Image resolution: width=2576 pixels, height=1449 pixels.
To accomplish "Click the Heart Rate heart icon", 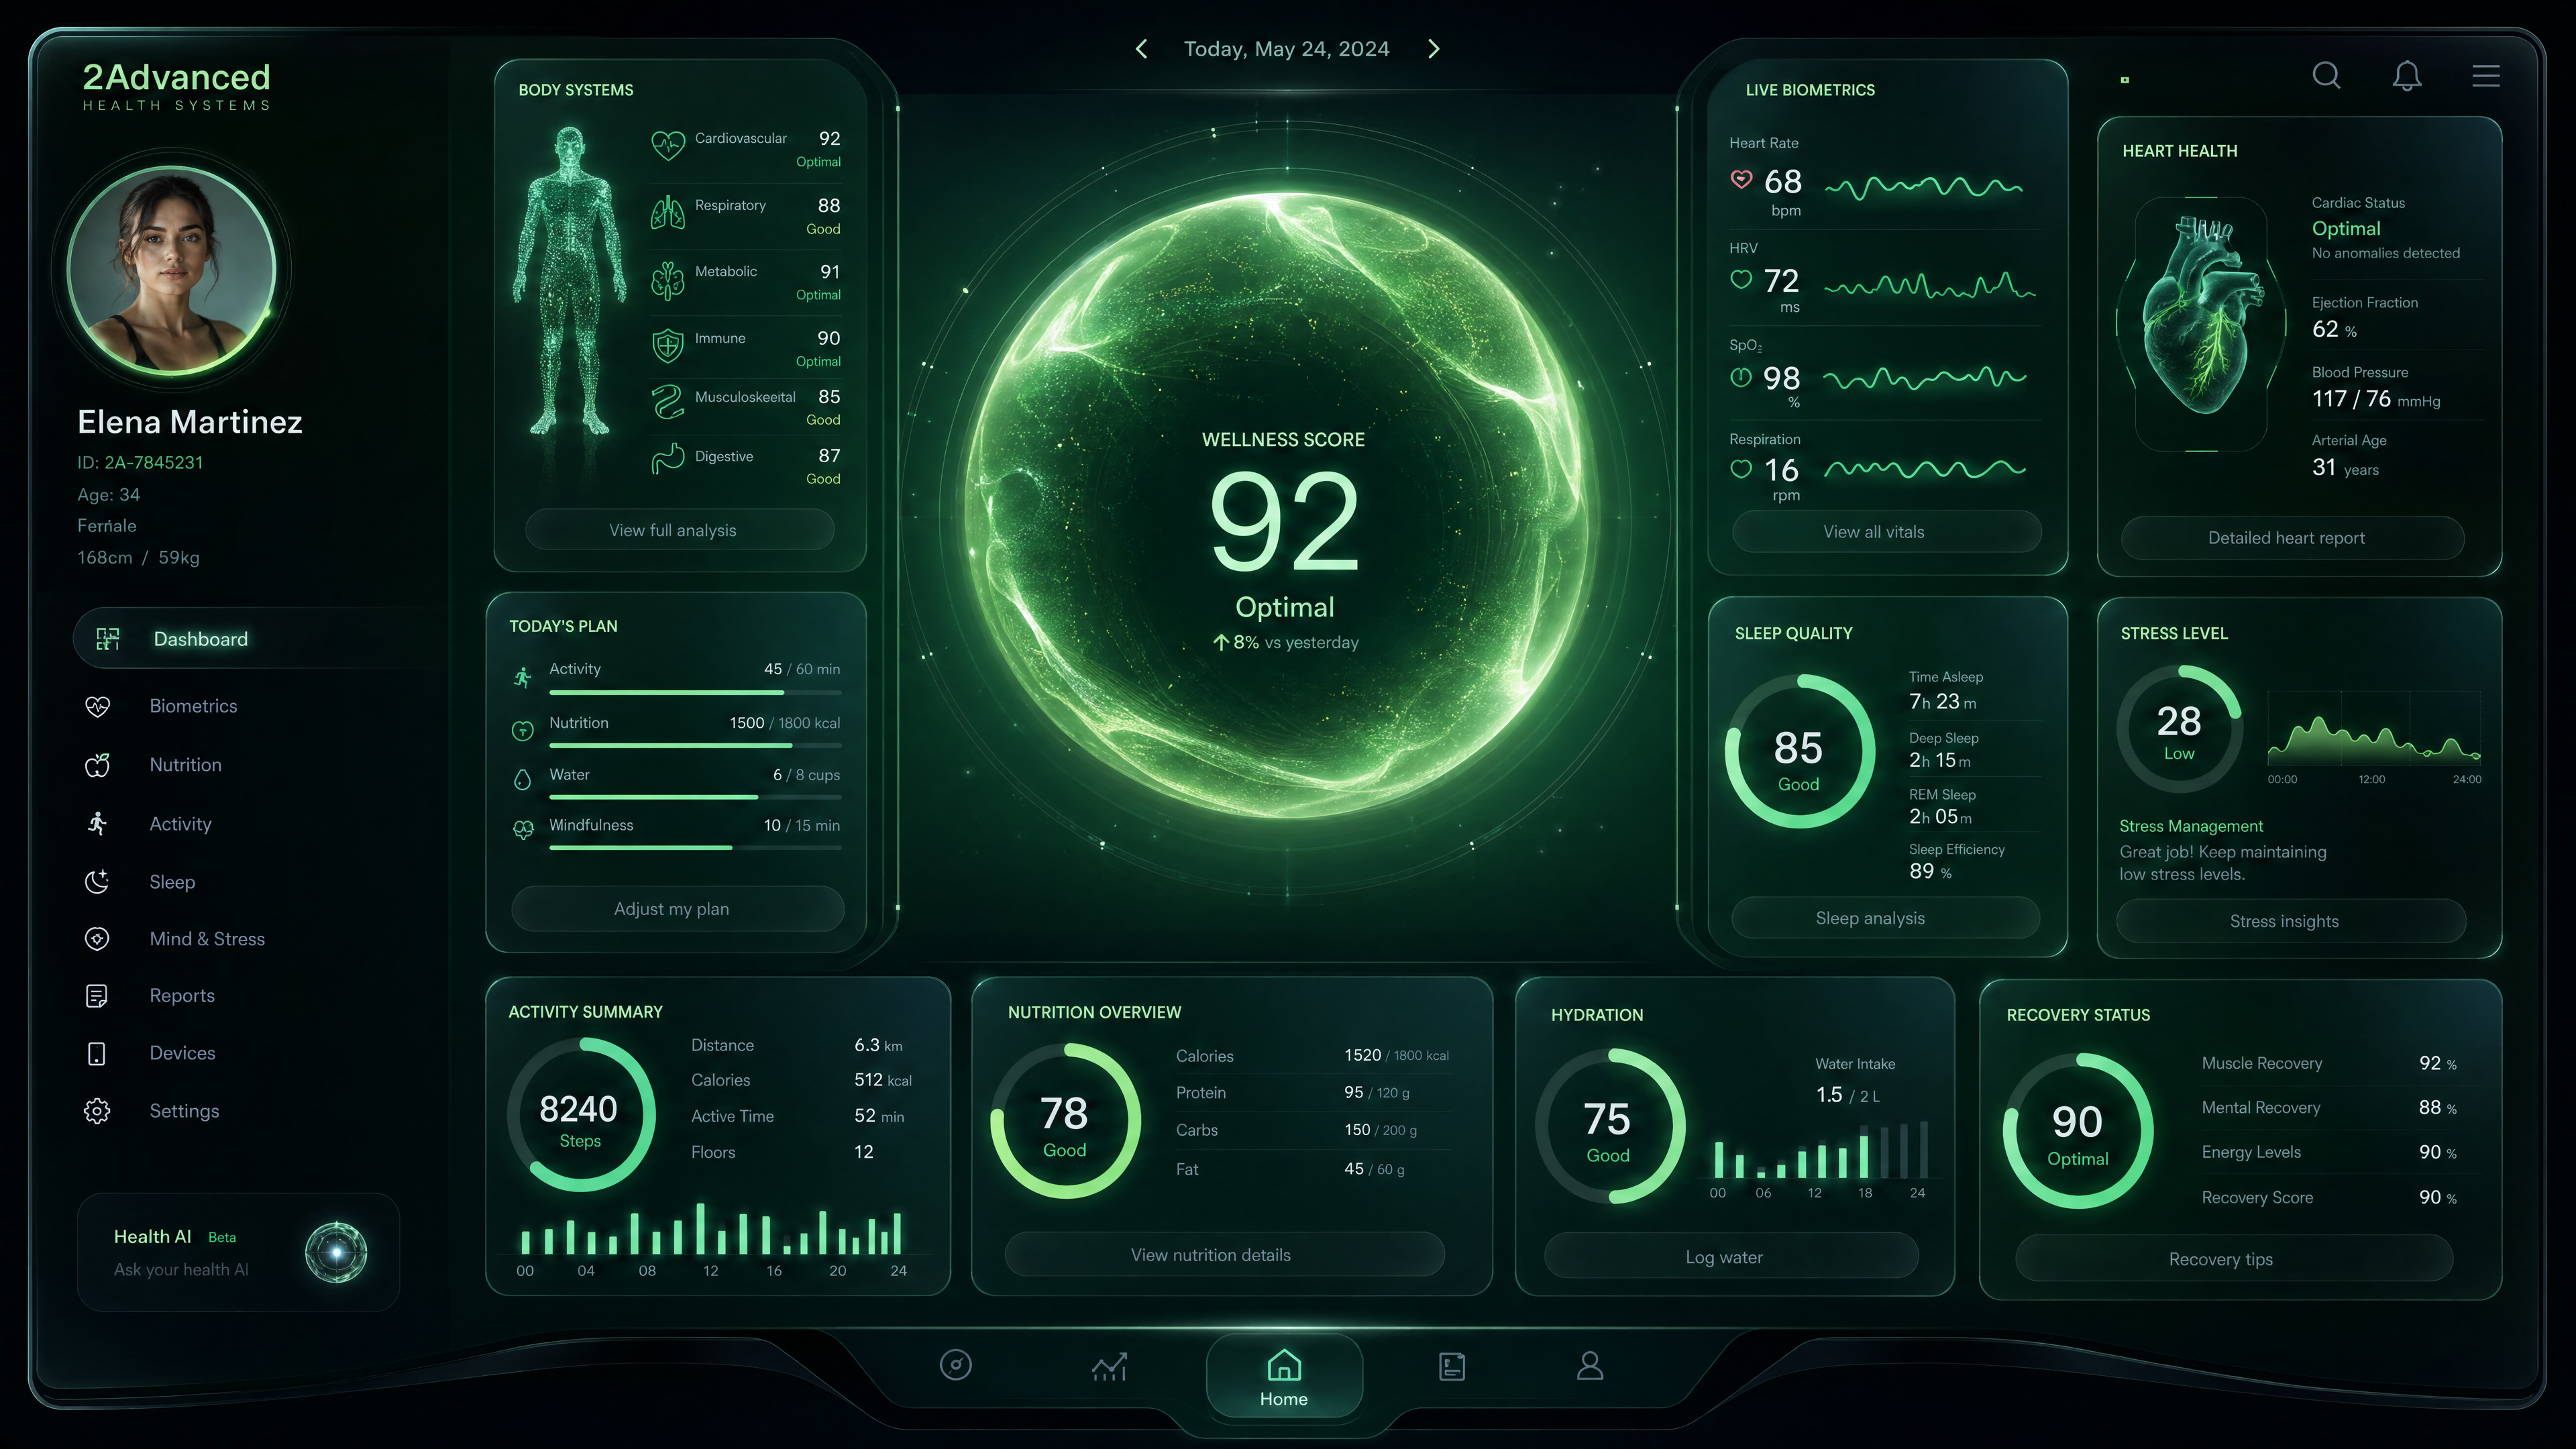I will click(x=1741, y=180).
